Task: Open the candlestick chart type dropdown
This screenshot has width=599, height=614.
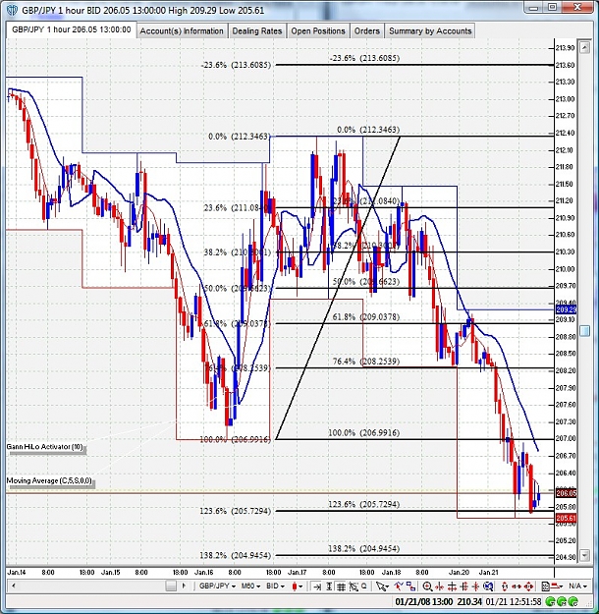Action: click(298, 586)
